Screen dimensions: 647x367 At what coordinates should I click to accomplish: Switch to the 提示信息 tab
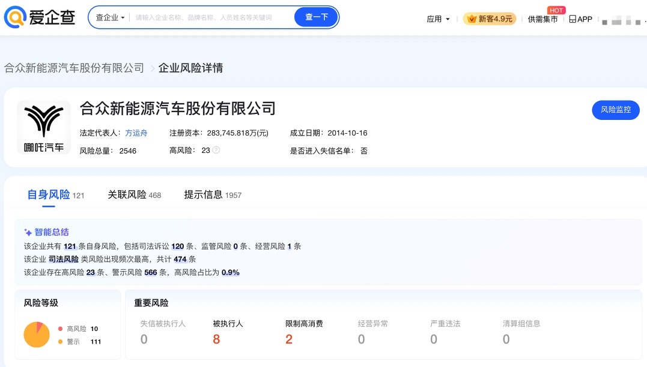tap(213, 195)
